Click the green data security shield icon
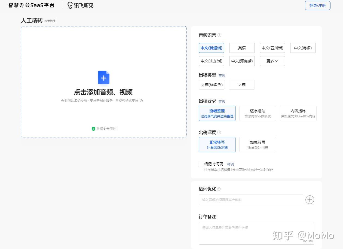This screenshot has width=343, height=249. tap(94, 129)
